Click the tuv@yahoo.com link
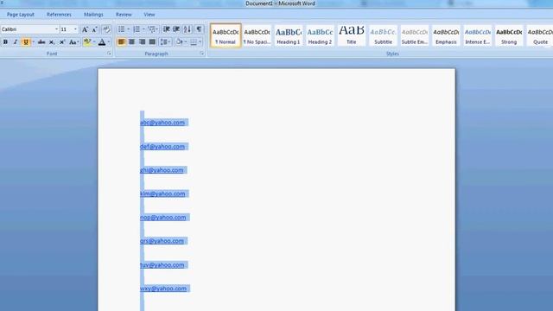This screenshot has height=311, width=553. click(162, 265)
